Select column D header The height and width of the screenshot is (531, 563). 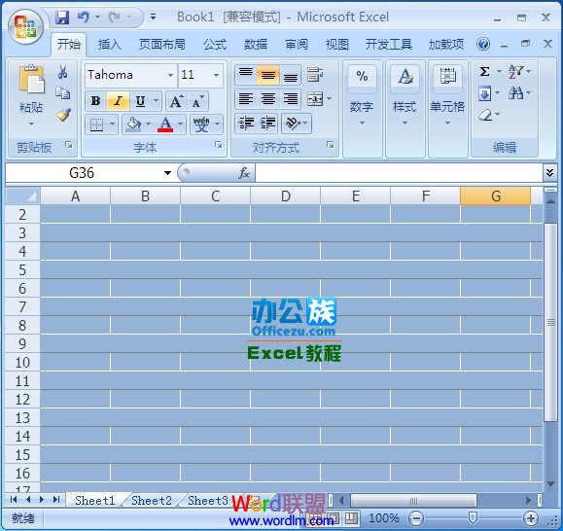coord(286,196)
